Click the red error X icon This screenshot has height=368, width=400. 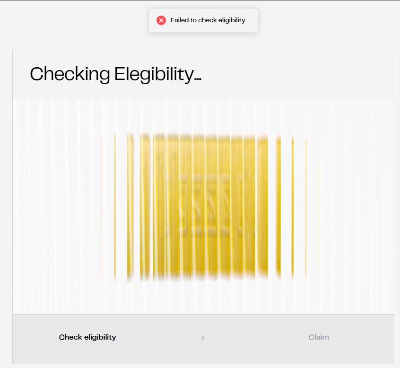161,20
